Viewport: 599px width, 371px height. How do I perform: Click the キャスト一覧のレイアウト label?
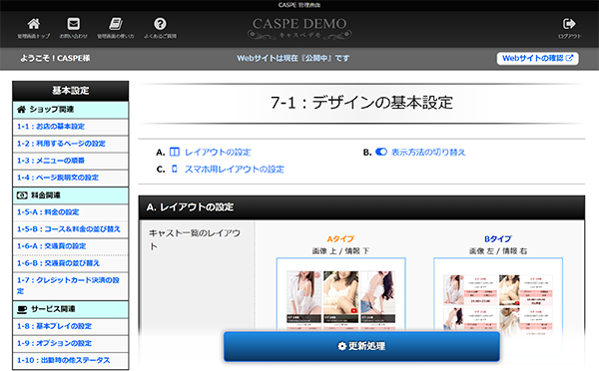[x=195, y=239]
